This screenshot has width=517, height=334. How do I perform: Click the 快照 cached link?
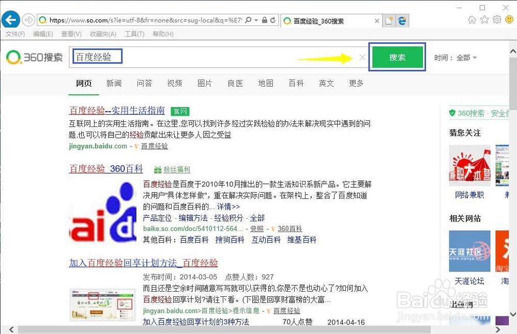(257, 229)
